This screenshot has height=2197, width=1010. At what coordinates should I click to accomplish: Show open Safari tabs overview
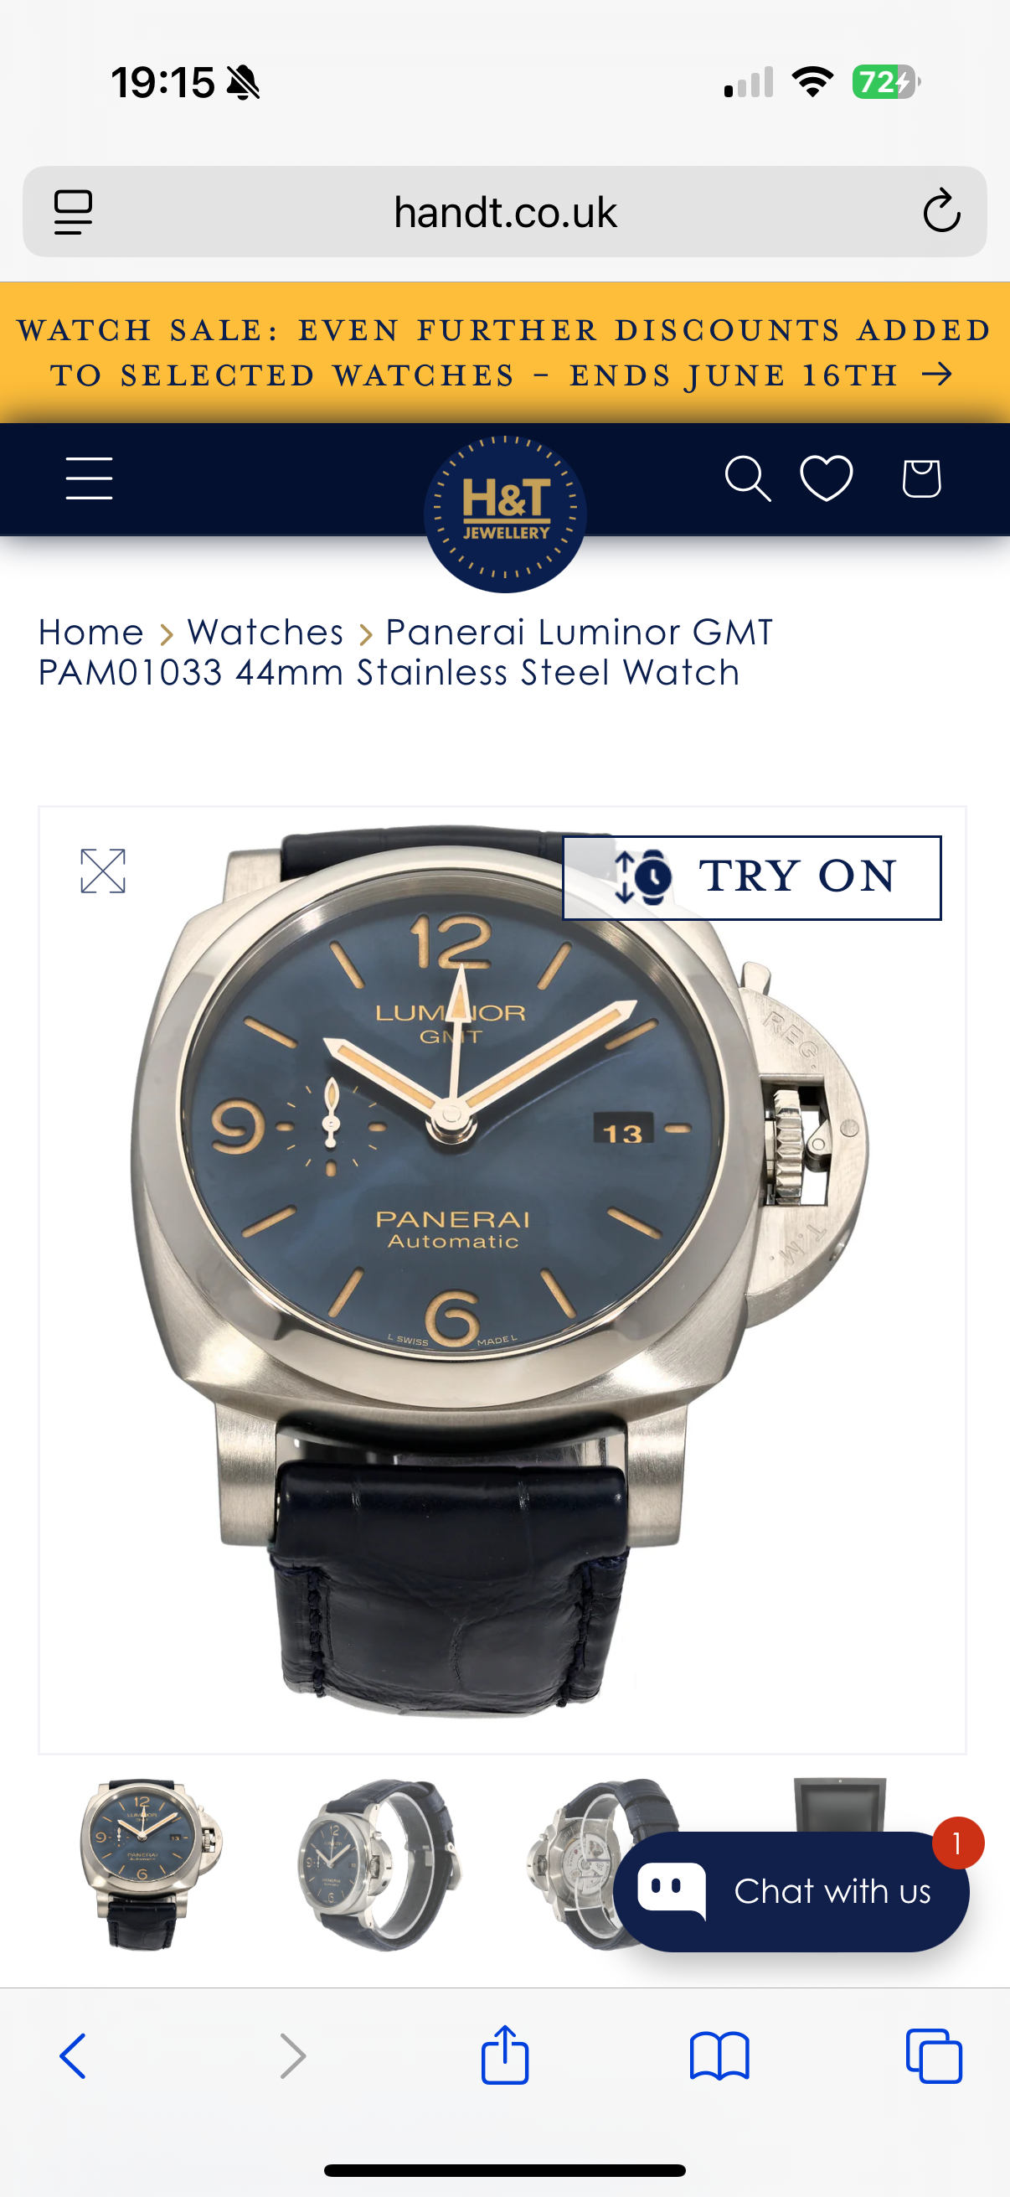coord(934,2056)
